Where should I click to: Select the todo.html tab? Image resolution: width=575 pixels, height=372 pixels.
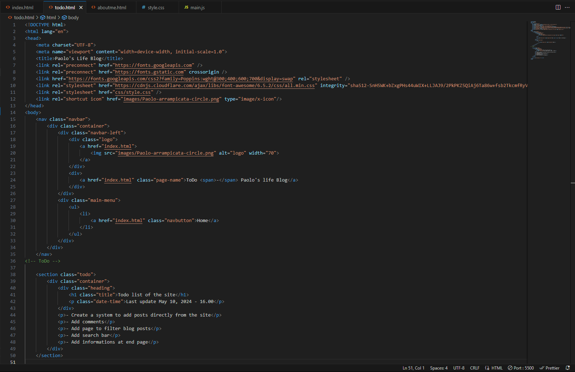tap(65, 7)
